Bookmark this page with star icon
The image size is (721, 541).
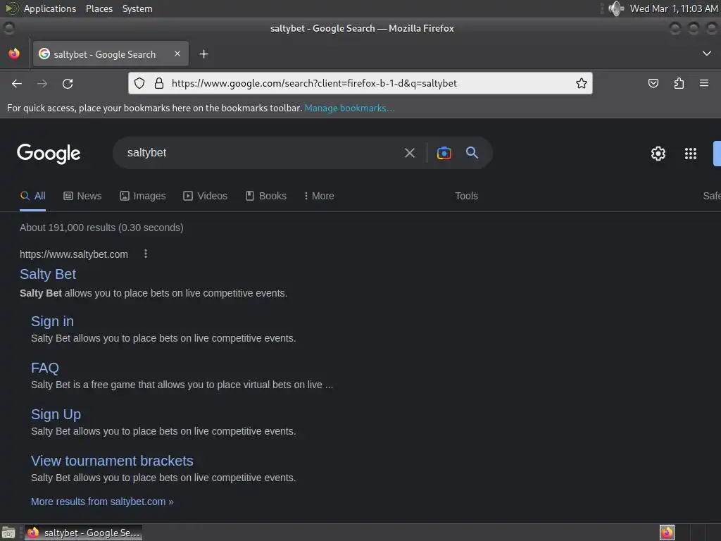tap(581, 83)
